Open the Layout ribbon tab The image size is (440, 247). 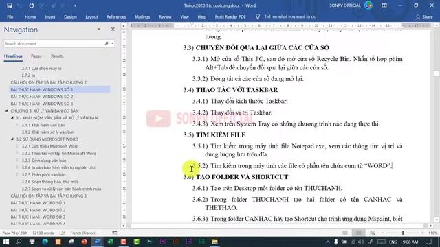click(91, 16)
